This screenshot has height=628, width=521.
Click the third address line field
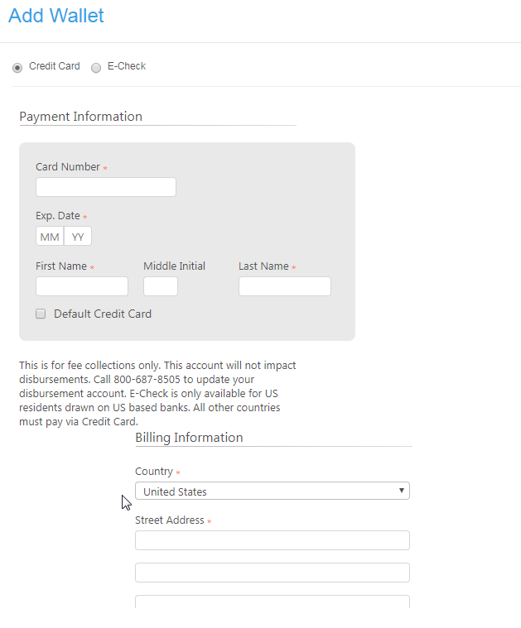(x=272, y=602)
